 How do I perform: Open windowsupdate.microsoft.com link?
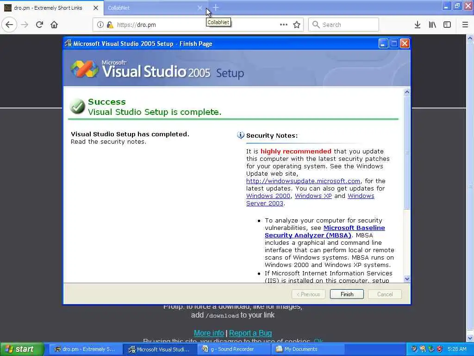click(303, 181)
